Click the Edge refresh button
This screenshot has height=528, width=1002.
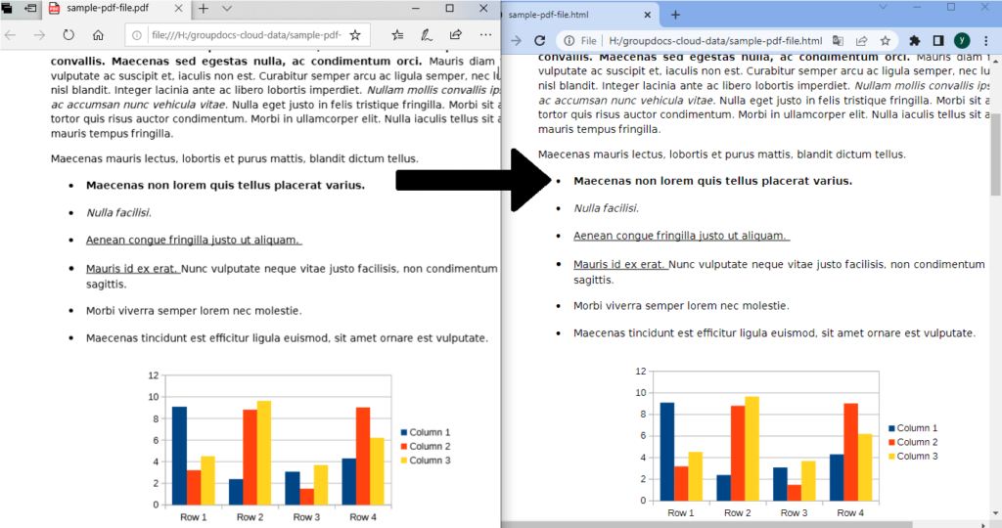68,35
